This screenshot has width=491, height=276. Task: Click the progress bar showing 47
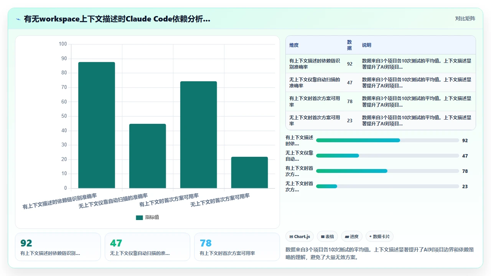coord(387,156)
